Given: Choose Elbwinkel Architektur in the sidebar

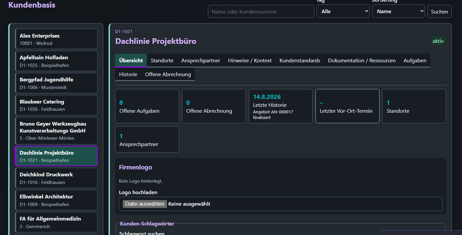Looking at the screenshot, I should tap(56, 200).
